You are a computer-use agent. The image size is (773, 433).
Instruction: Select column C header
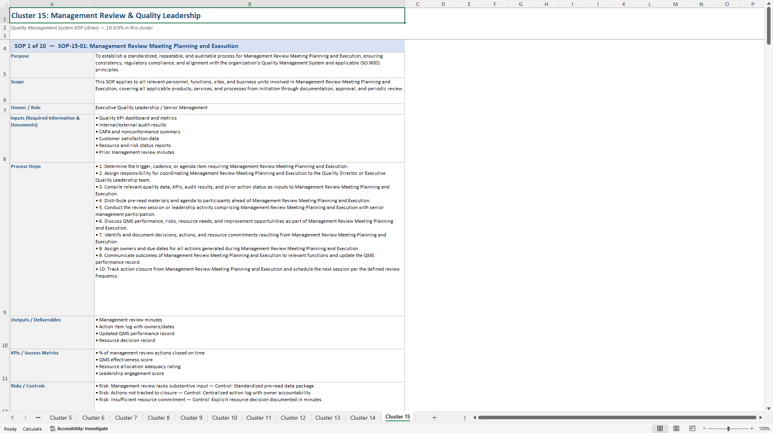click(x=418, y=4)
